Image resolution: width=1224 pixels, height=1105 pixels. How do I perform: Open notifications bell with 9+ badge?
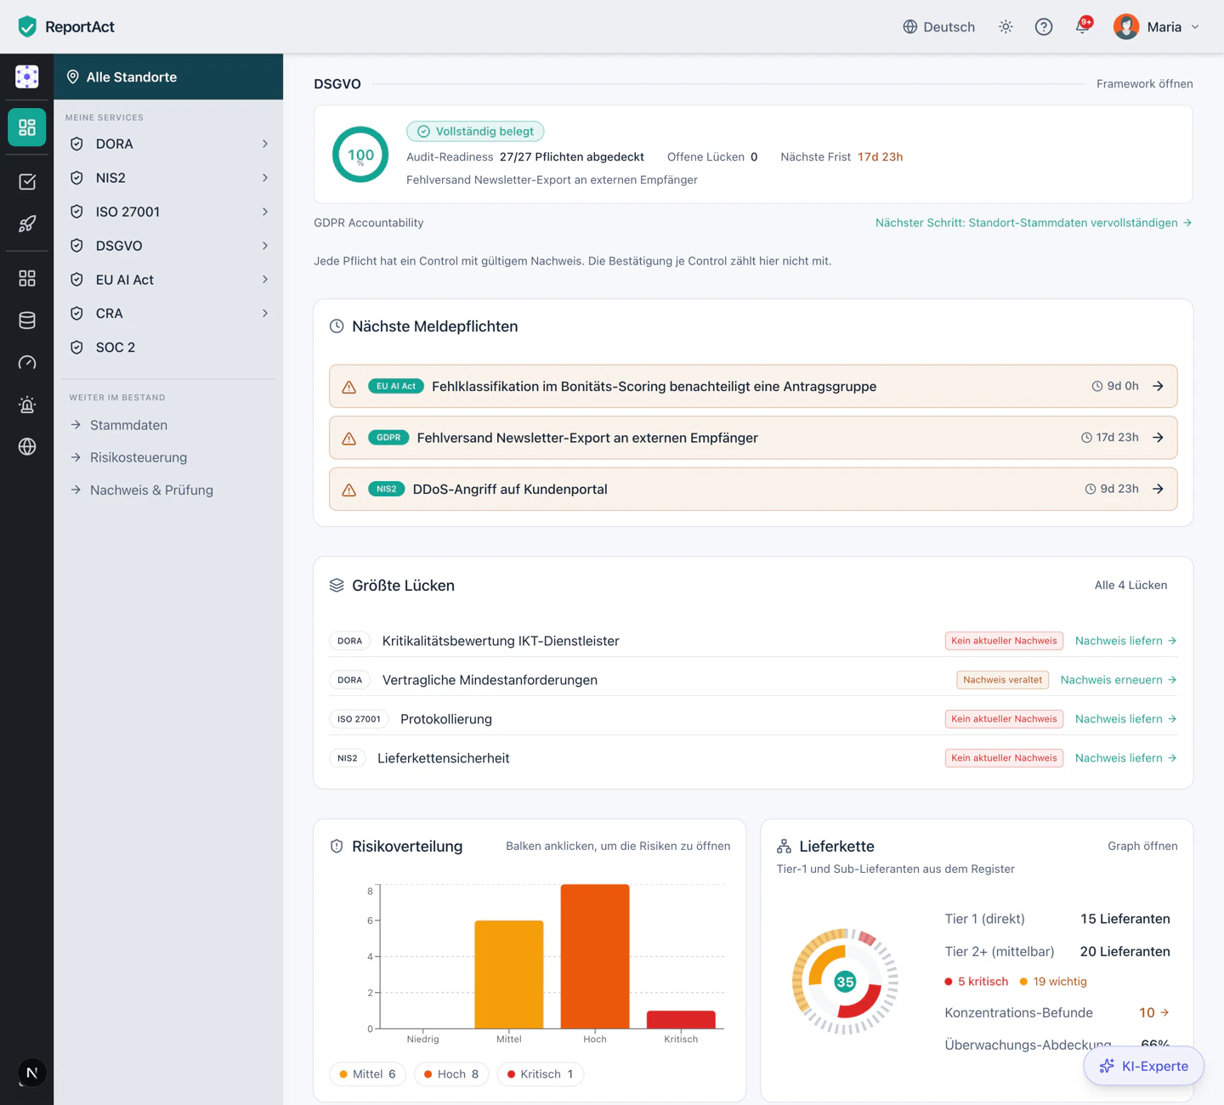click(1082, 26)
